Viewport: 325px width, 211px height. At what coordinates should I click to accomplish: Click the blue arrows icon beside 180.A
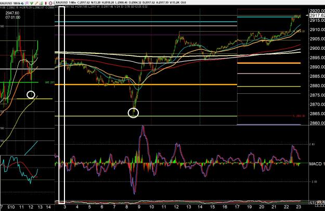(x=22, y=3)
